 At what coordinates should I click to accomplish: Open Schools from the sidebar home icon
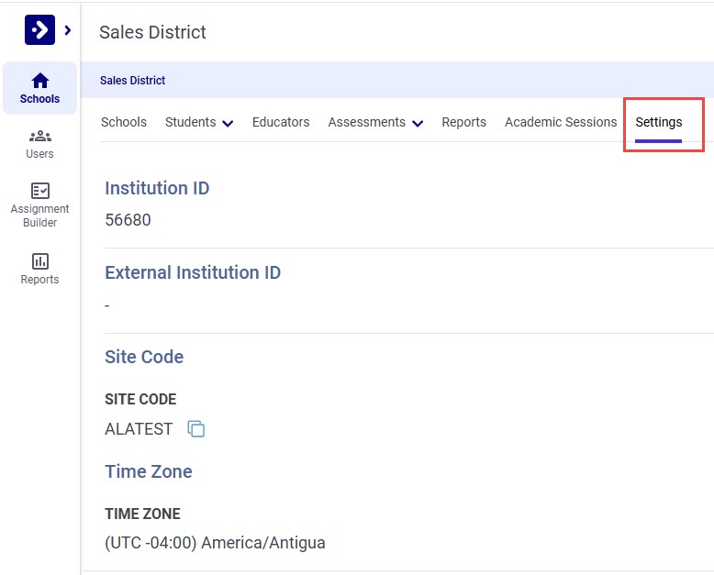click(39, 88)
